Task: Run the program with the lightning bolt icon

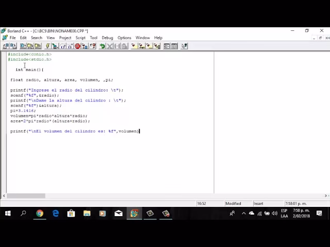Action: tap(48, 46)
